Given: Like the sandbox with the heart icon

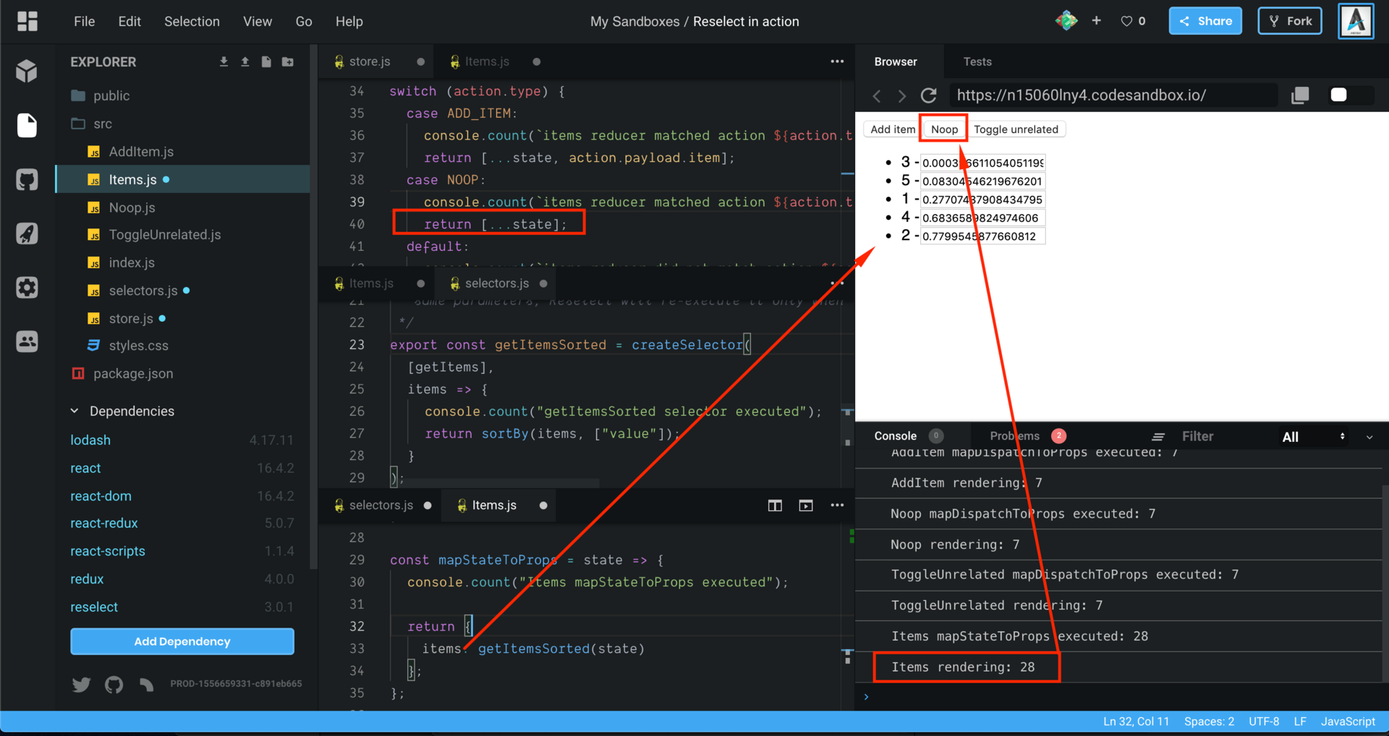Looking at the screenshot, I should [1126, 22].
